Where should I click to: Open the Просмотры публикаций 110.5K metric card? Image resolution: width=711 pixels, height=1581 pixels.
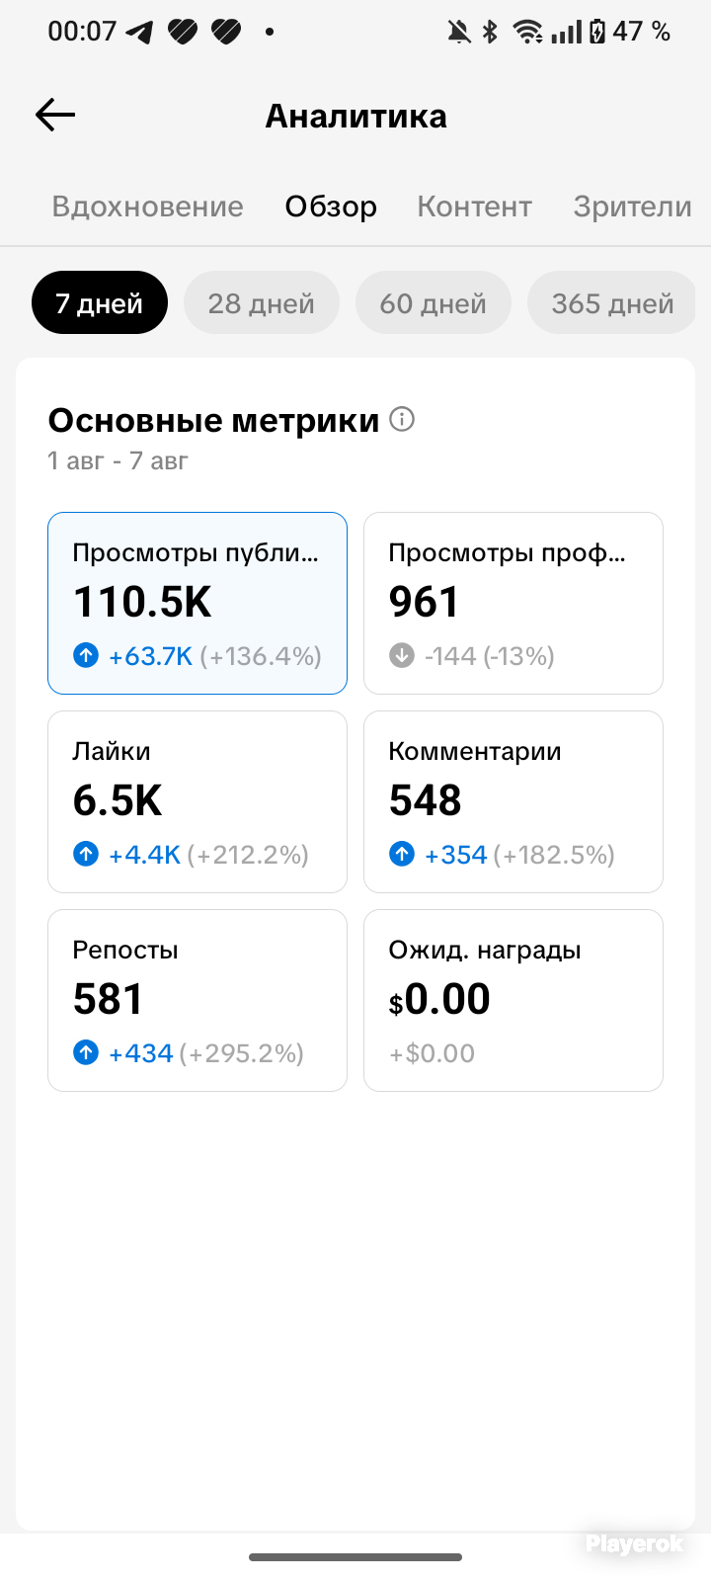[x=197, y=603]
